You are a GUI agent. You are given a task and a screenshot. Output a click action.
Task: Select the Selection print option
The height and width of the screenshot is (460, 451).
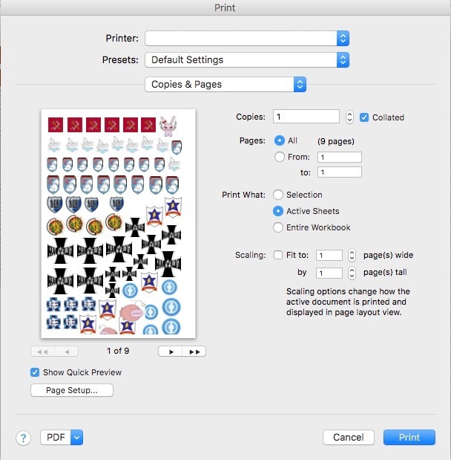pyautogui.click(x=278, y=195)
